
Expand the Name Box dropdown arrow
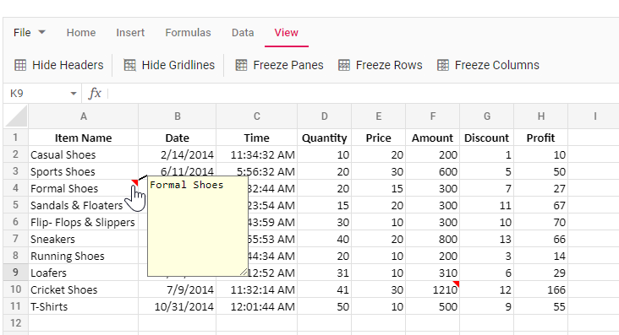(x=74, y=94)
